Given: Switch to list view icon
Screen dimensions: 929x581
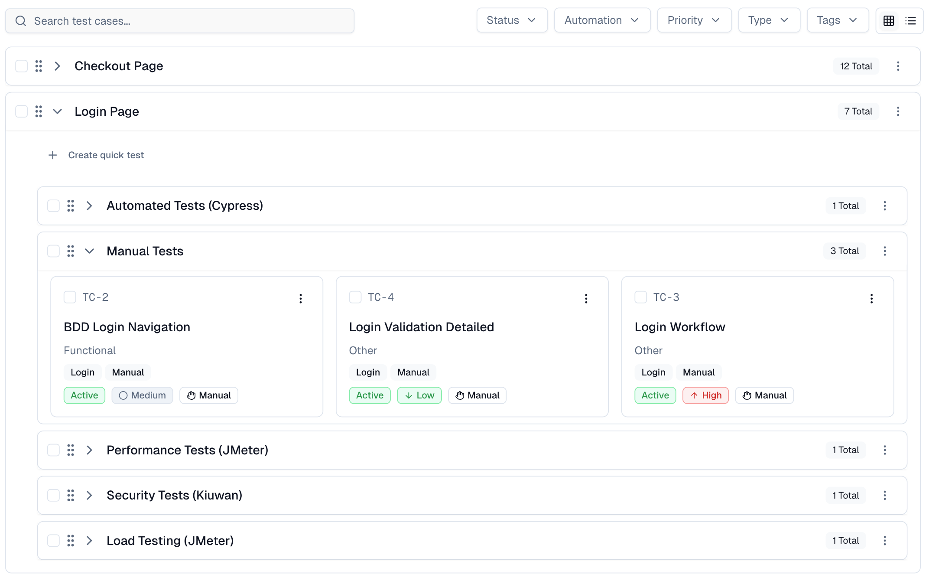Looking at the screenshot, I should click(x=910, y=21).
